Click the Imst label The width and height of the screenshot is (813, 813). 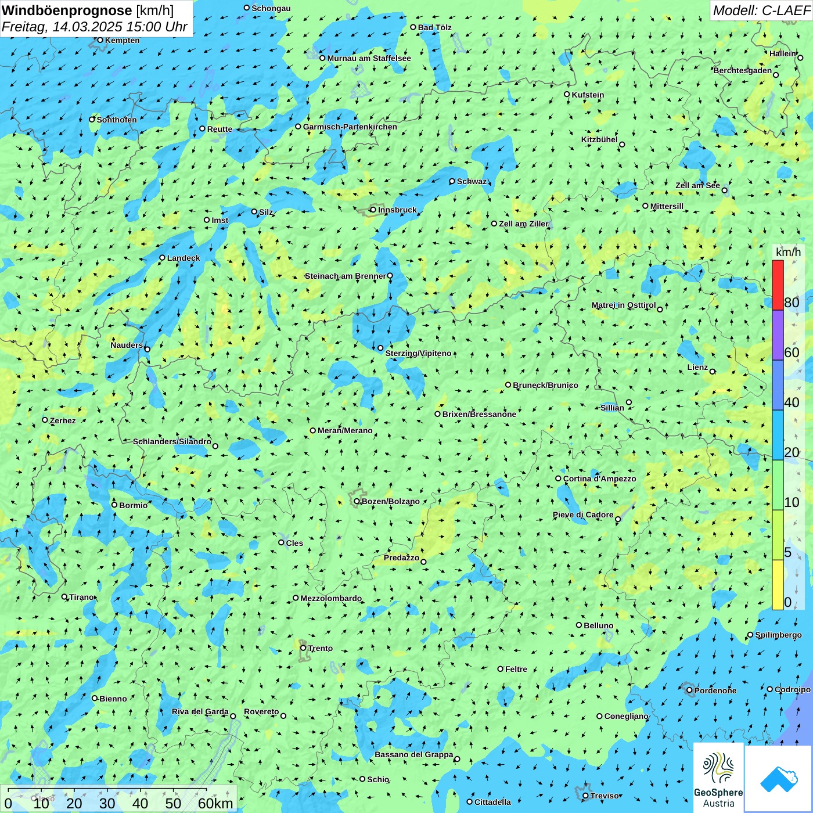tap(220, 220)
